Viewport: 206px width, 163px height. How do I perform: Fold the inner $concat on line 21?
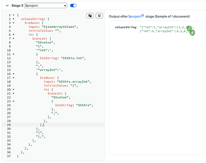13,93
